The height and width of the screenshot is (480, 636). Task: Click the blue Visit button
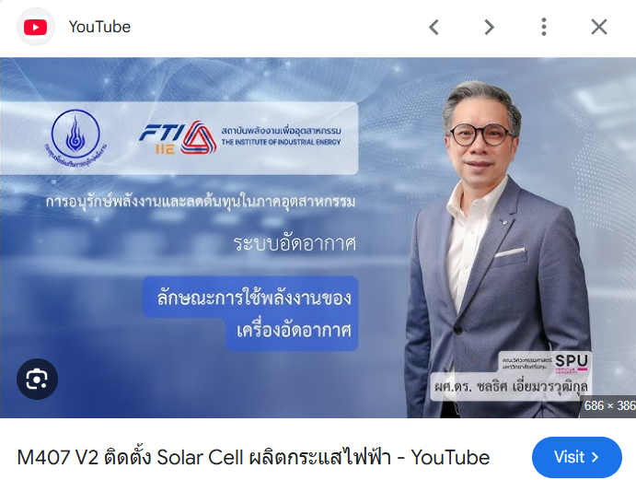pyautogui.click(x=577, y=457)
